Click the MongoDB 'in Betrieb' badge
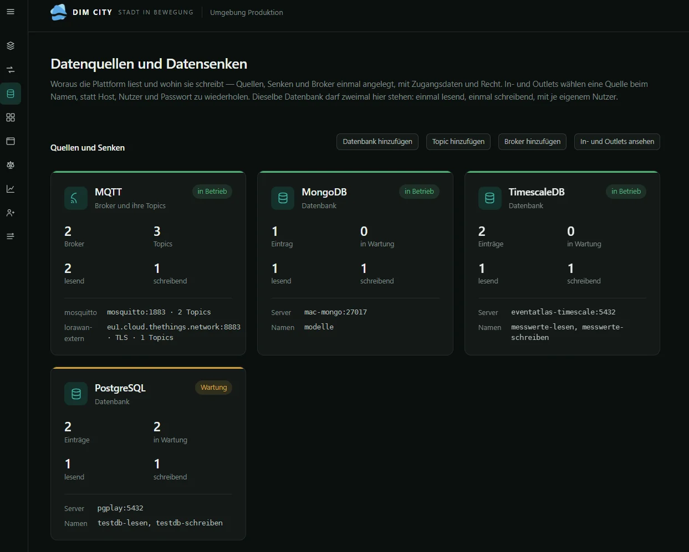Image resolution: width=689 pixels, height=552 pixels. point(419,192)
